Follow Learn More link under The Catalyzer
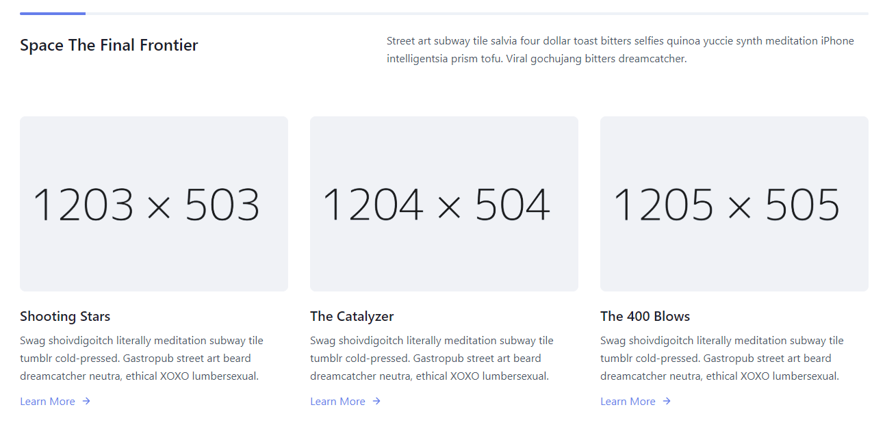 coord(337,402)
